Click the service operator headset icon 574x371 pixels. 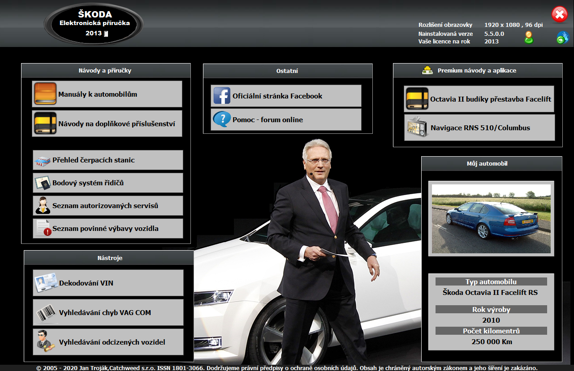click(x=43, y=206)
